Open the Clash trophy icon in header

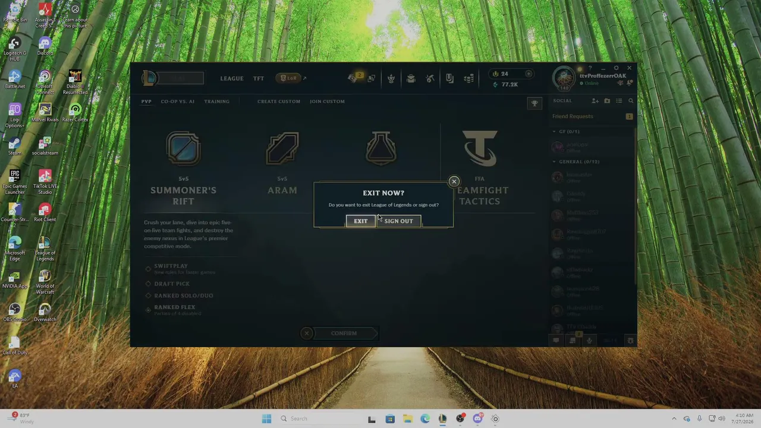[391, 78]
